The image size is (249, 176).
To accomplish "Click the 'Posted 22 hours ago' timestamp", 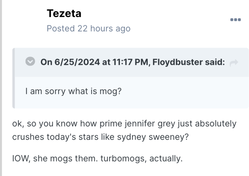I will [x=89, y=29].
